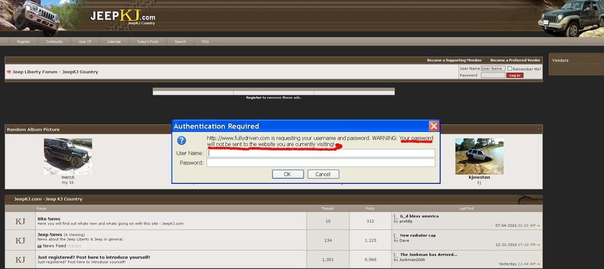Image resolution: width=604 pixels, height=269 pixels.
Task: Click post icon beside The Junkman has Arrived
Action: tap(396, 255)
